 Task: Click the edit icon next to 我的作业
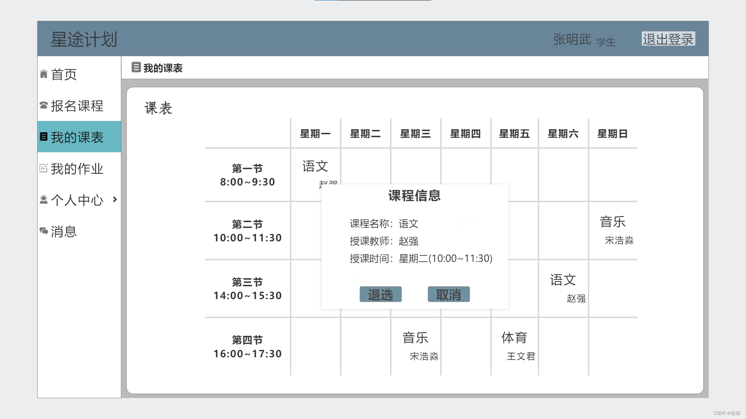[x=44, y=168]
